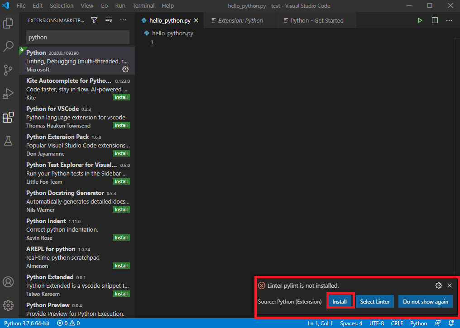
Task: Open Accounts icon in activity bar
Action: [x=8, y=282]
